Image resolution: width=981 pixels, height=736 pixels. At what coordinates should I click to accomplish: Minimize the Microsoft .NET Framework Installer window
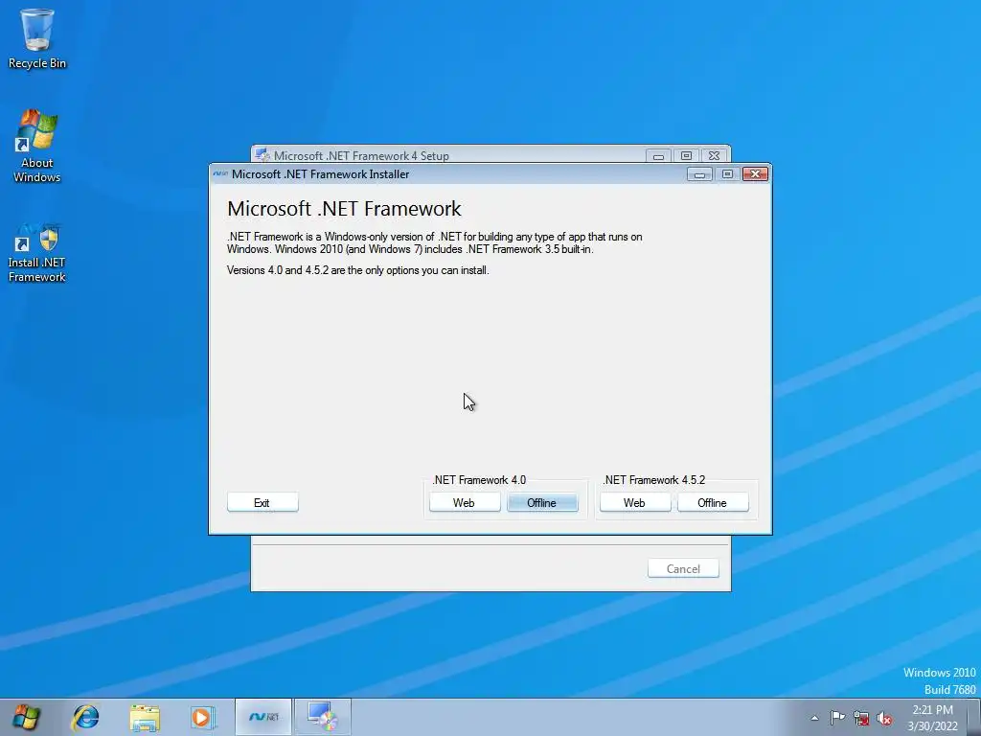pyautogui.click(x=699, y=174)
